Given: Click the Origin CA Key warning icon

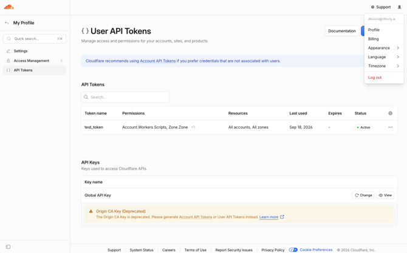Looking at the screenshot, I should coord(91,211).
